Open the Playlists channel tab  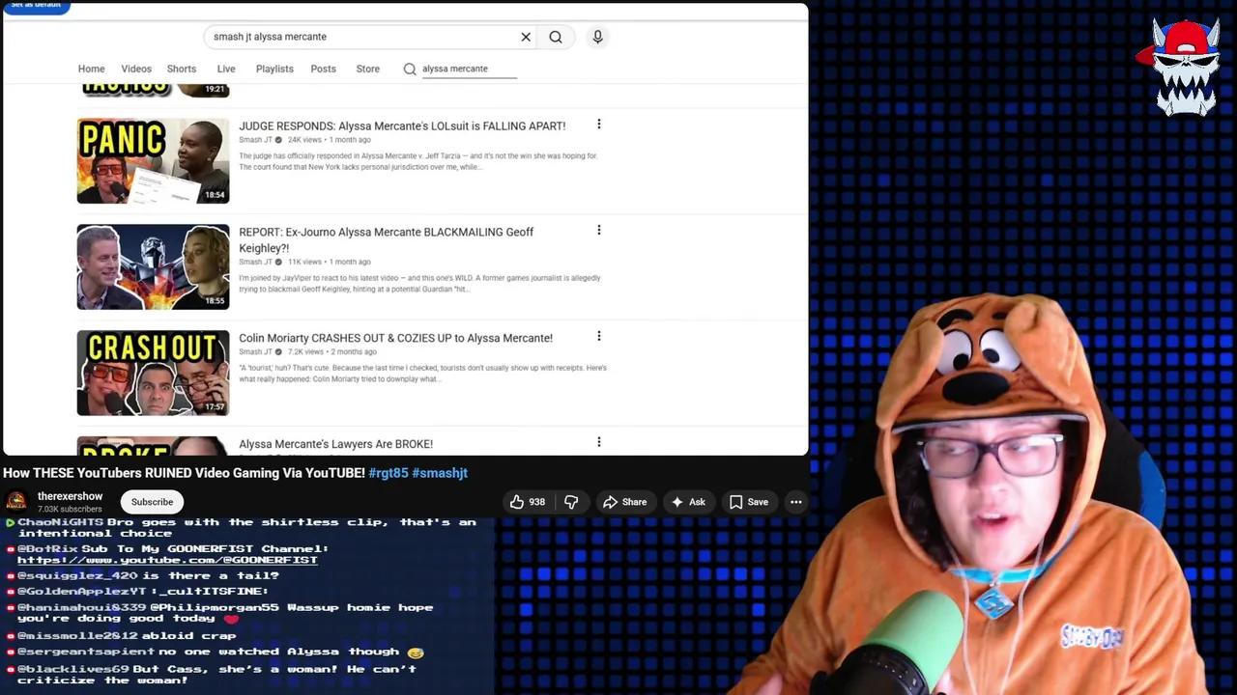[274, 69]
